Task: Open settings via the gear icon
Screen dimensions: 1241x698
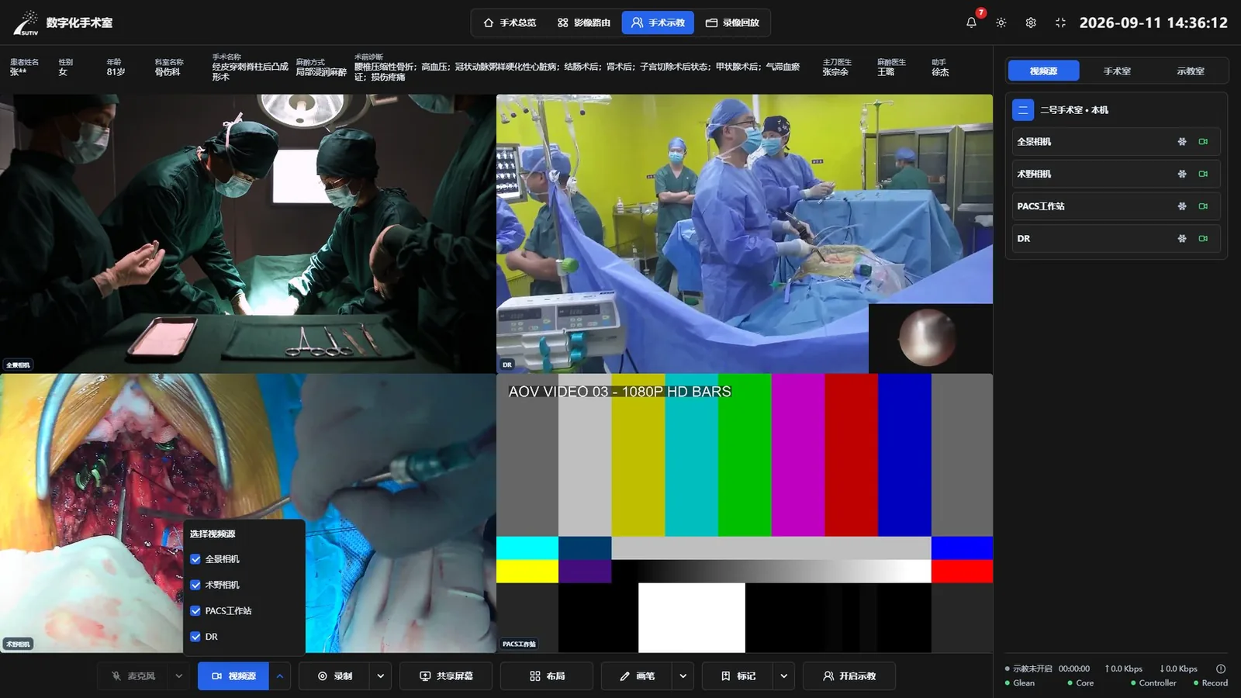Action: tap(1031, 22)
